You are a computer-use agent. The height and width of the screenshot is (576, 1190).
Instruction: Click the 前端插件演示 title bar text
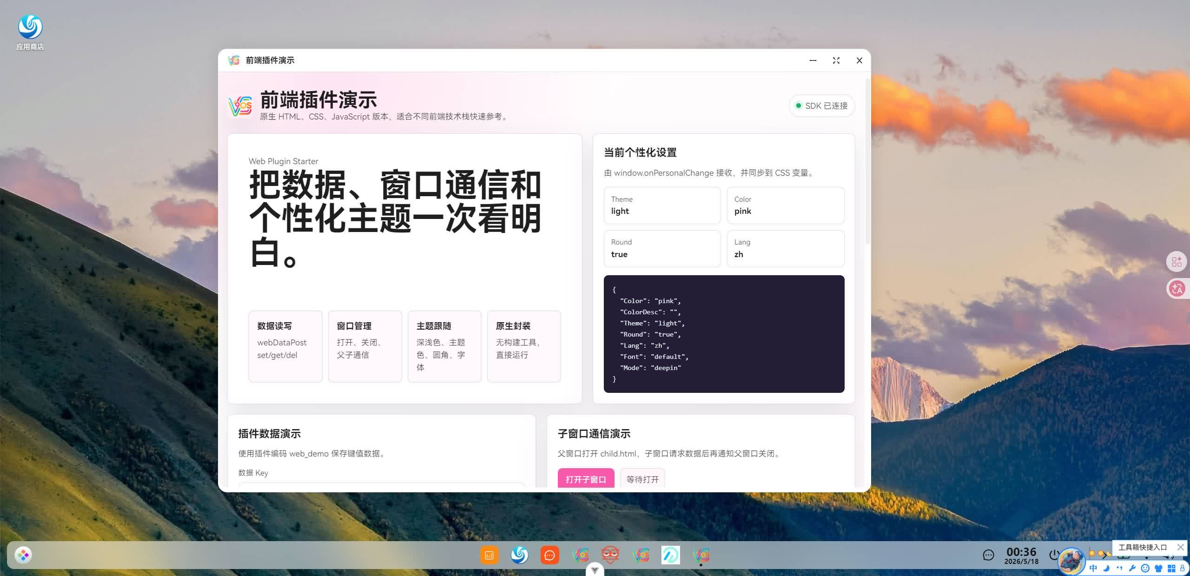(270, 60)
